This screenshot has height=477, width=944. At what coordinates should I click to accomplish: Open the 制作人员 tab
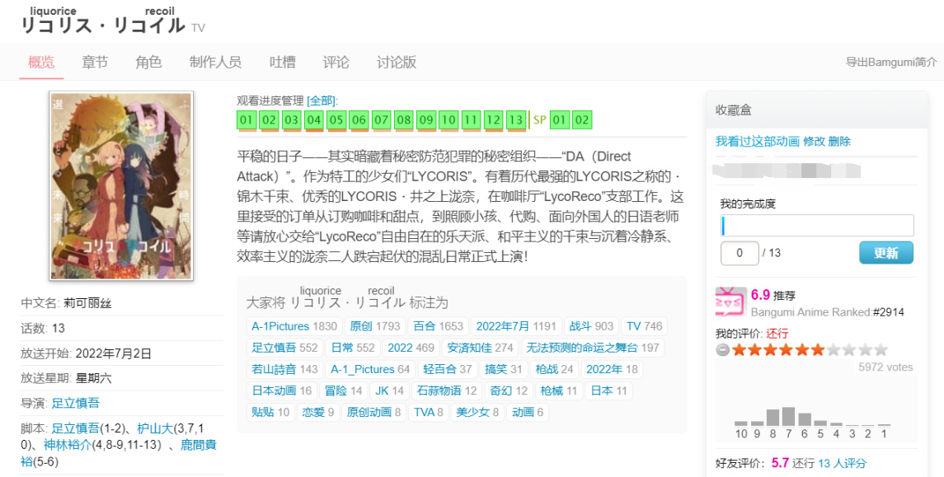coord(215,62)
